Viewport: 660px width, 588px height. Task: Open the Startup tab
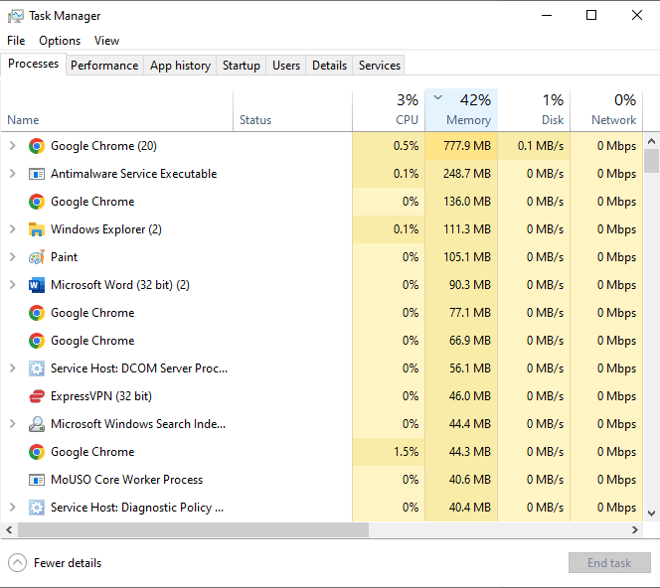[x=241, y=66]
